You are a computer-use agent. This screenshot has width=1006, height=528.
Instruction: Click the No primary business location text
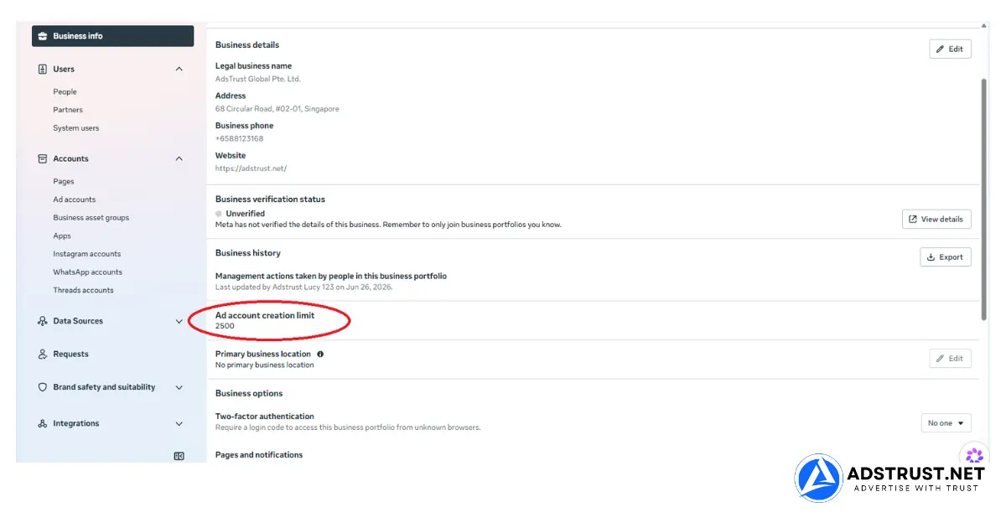(264, 365)
